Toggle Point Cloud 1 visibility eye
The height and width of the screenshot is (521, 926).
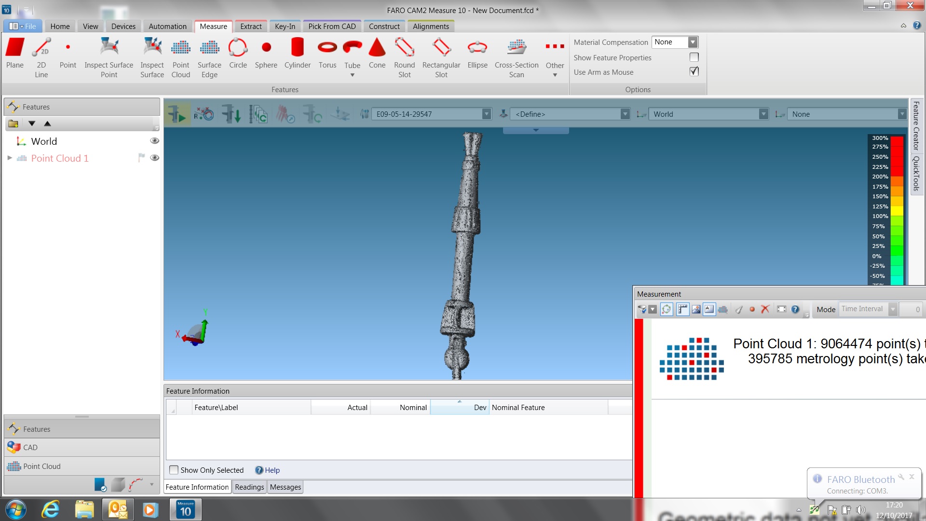point(154,158)
